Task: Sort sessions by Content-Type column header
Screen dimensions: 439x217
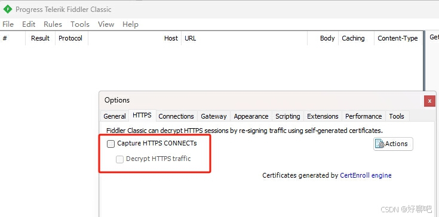Action: coord(398,38)
